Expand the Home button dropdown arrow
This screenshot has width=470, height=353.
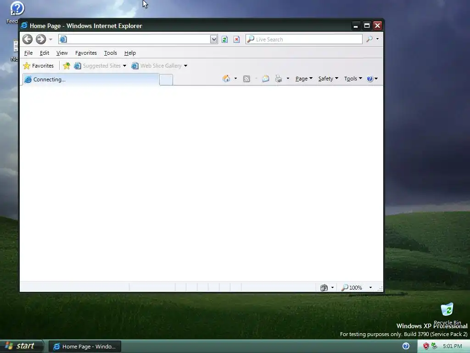pos(235,79)
